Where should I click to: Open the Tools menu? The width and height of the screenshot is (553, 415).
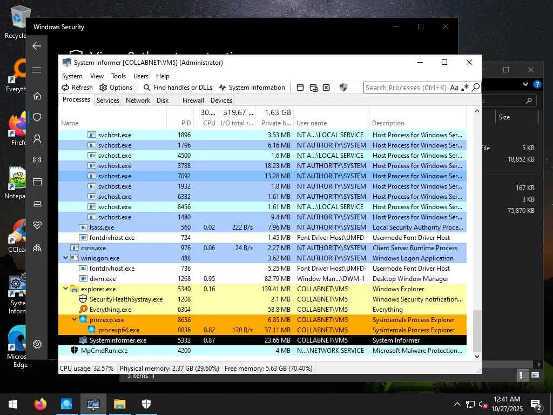point(118,76)
